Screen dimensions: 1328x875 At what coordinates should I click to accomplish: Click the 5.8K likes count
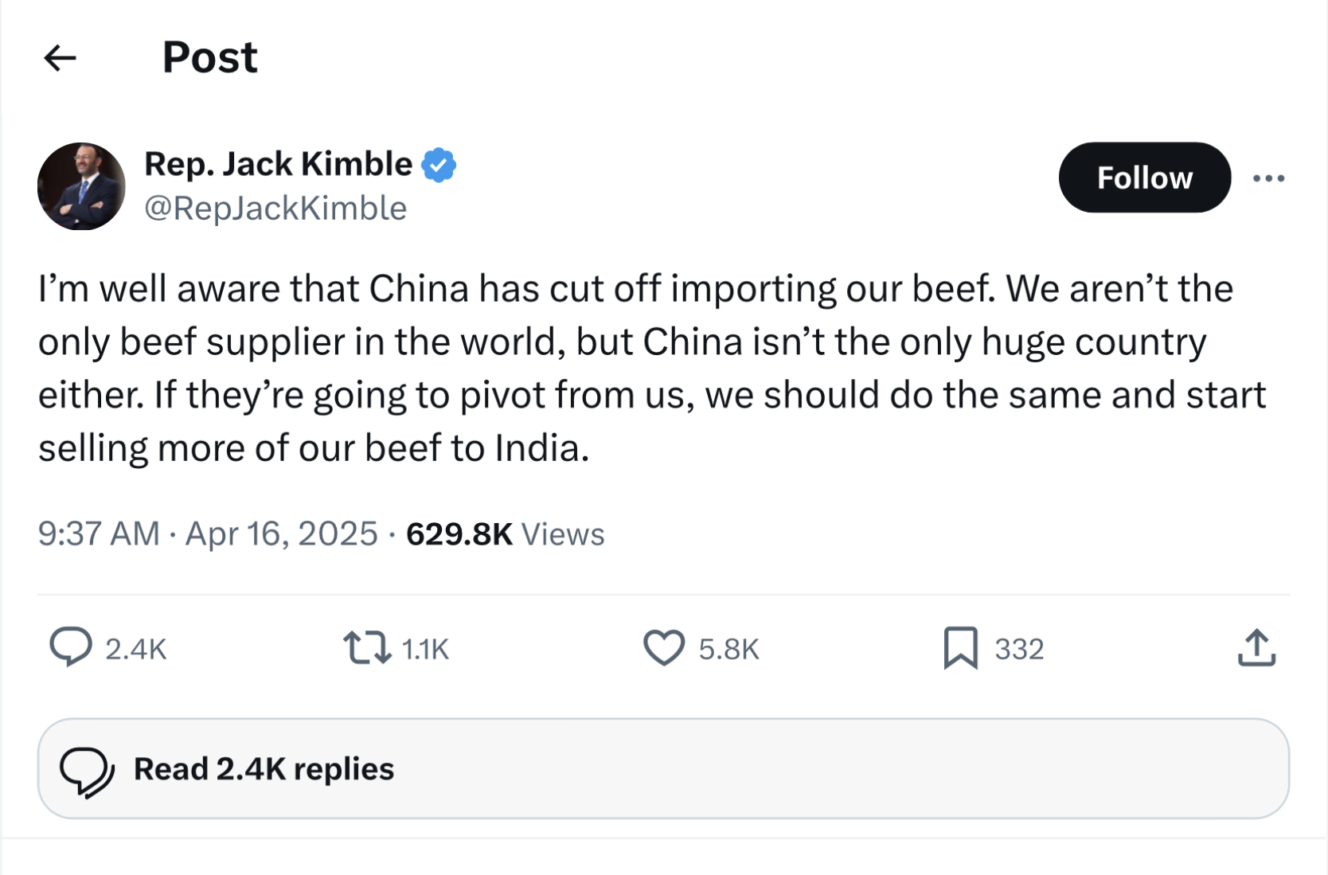point(729,650)
